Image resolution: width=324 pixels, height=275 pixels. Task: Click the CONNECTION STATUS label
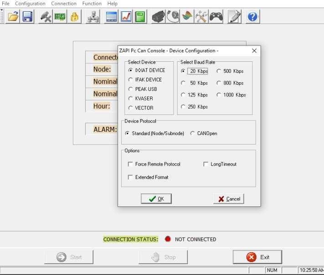(x=131, y=240)
